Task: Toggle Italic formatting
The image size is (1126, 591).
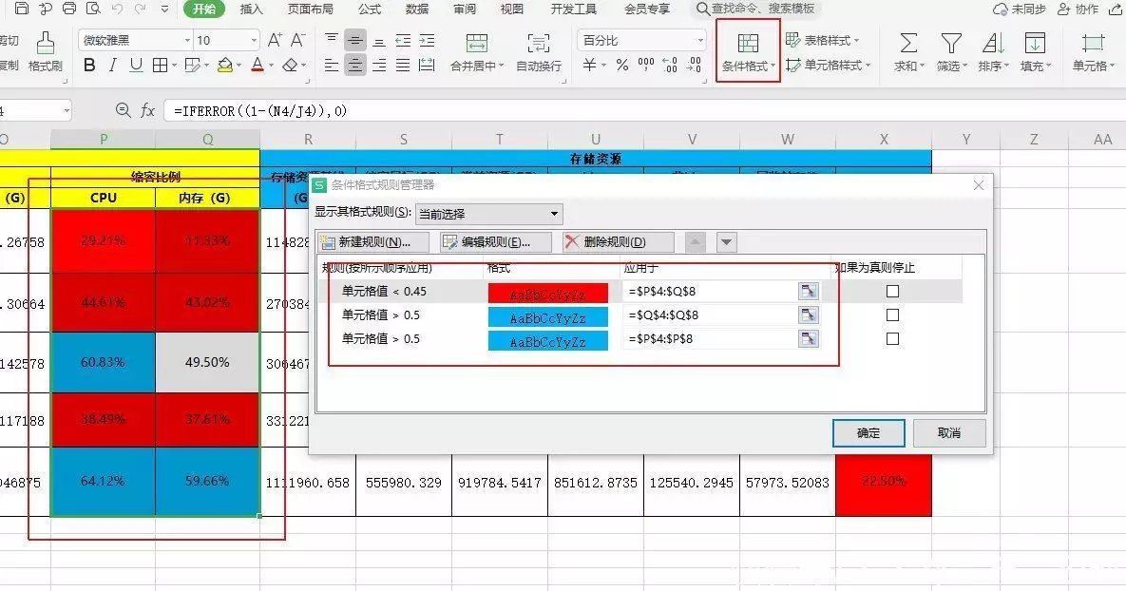Action: (113, 66)
